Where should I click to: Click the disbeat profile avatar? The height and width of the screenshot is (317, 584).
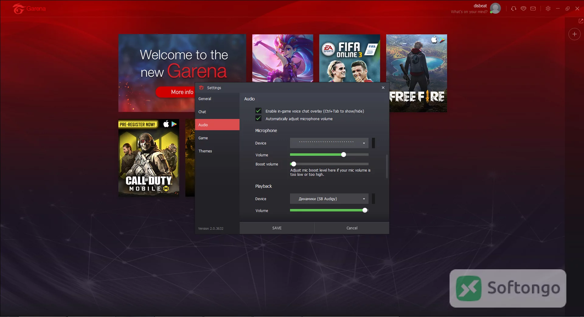click(x=495, y=9)
